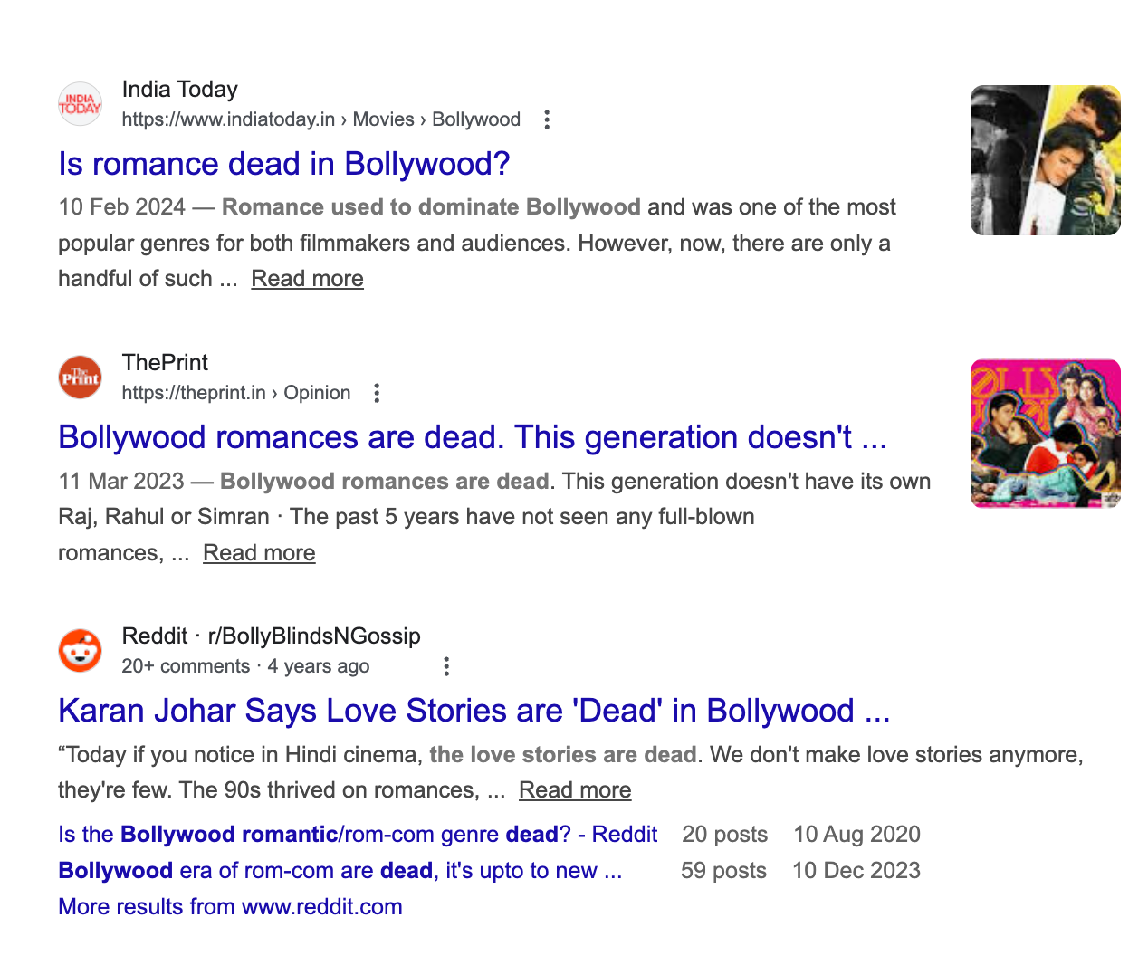This screenshot has width=1148, height=956.
Task: Click "More results from www.reddit.com"
Action: click(x=230, y=906)
